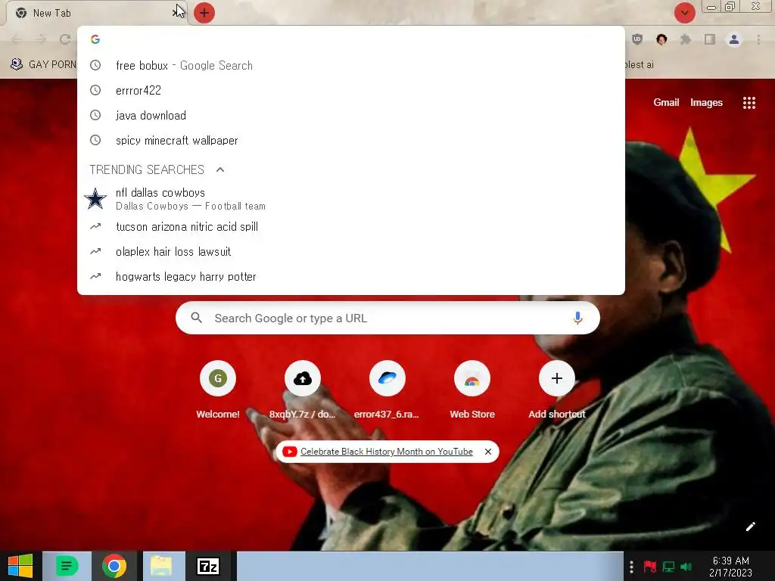Switch to Chrome in the taskbar

click(x=114, y=566)
